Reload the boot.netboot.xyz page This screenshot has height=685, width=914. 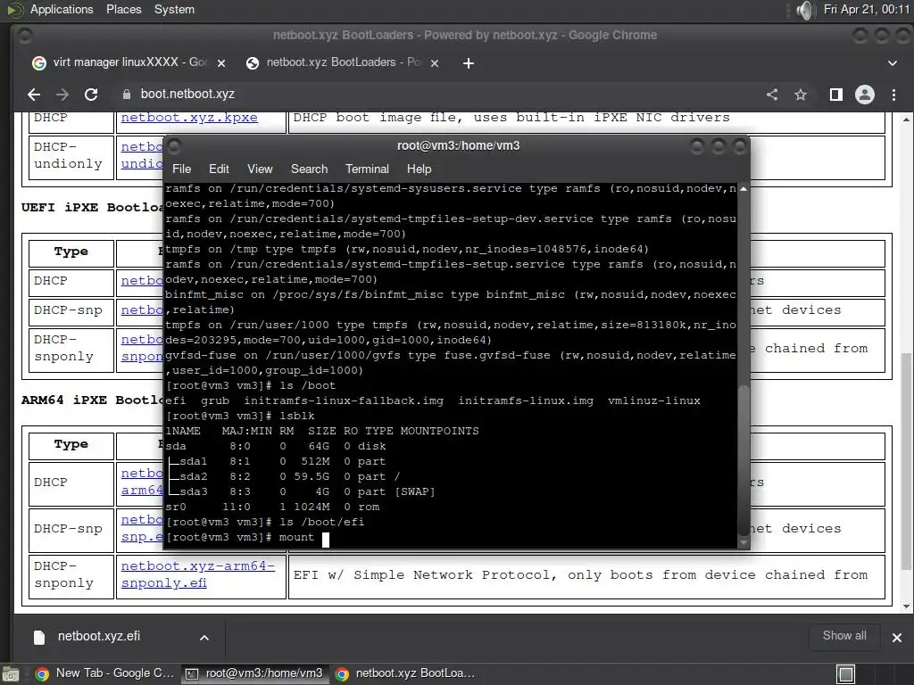point(91,95)
